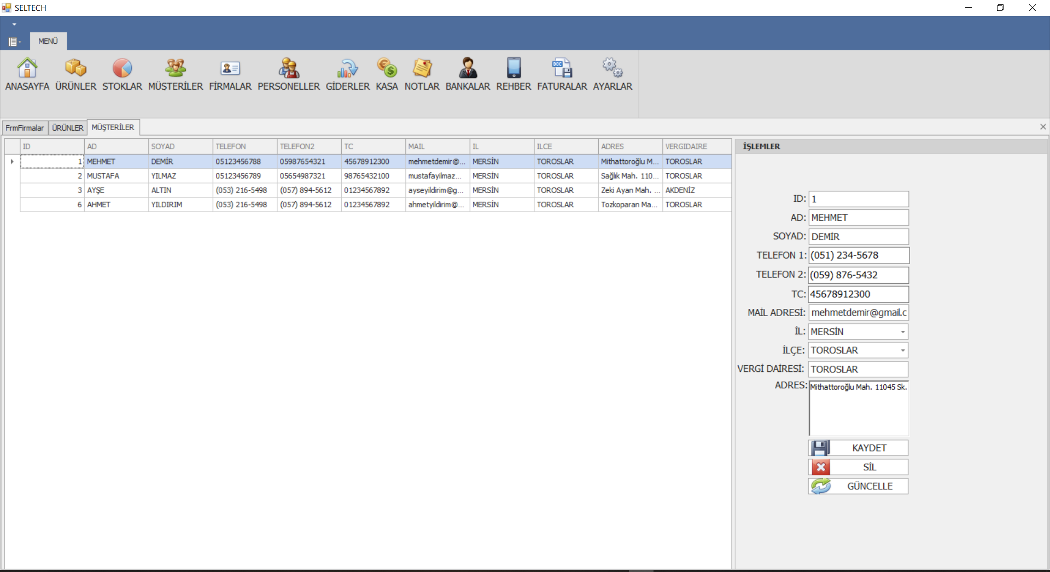Image resolution: width=1050 pixels, height=572 pixels.
Task: Select the KASA cash register icon
Action: 386,74
